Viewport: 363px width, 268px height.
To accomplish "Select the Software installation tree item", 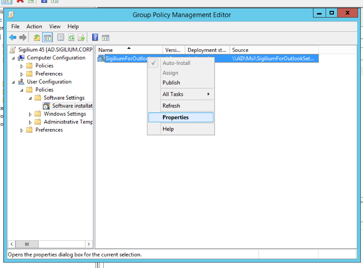I will pos(72,106).
